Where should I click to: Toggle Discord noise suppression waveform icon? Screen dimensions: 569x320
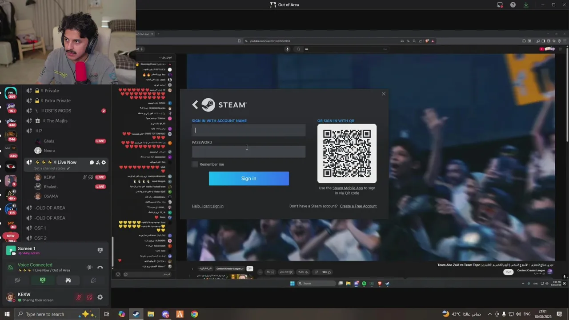click(89, 268)
